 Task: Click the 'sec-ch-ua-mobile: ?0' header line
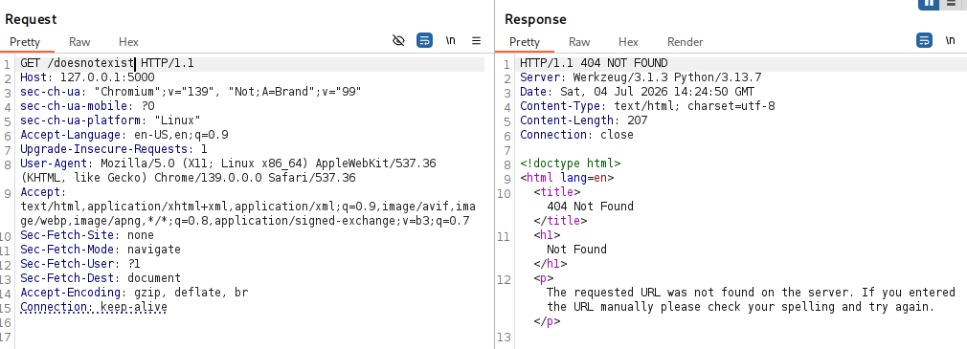pos(87,106)
